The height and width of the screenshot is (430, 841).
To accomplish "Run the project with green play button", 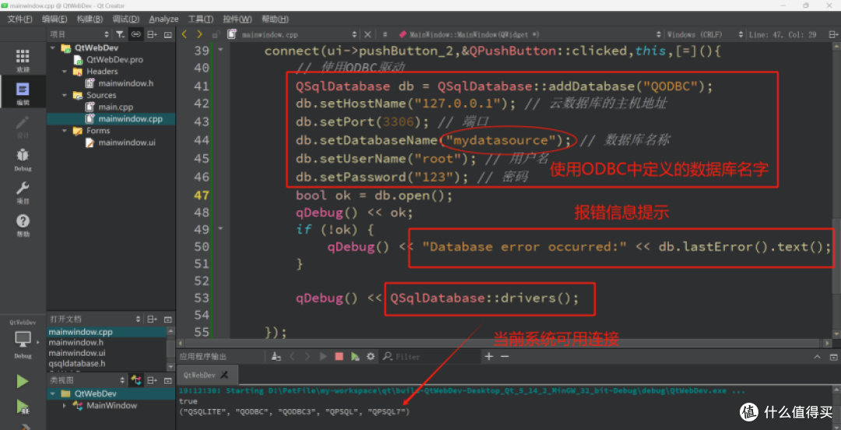I will [x=23, y=381].
